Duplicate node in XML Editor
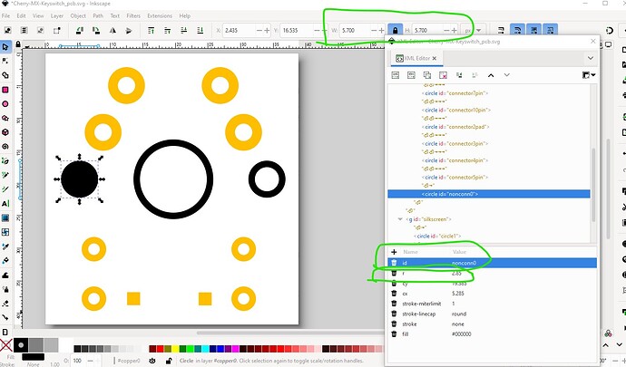This screenshot has width=626, height=367. coord(427,75)
